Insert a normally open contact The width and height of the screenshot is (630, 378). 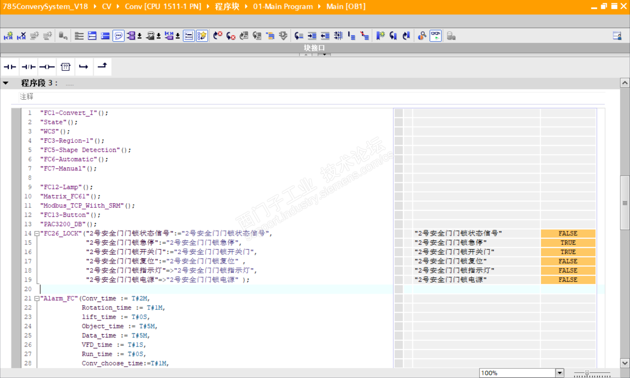tap(10, 67)
